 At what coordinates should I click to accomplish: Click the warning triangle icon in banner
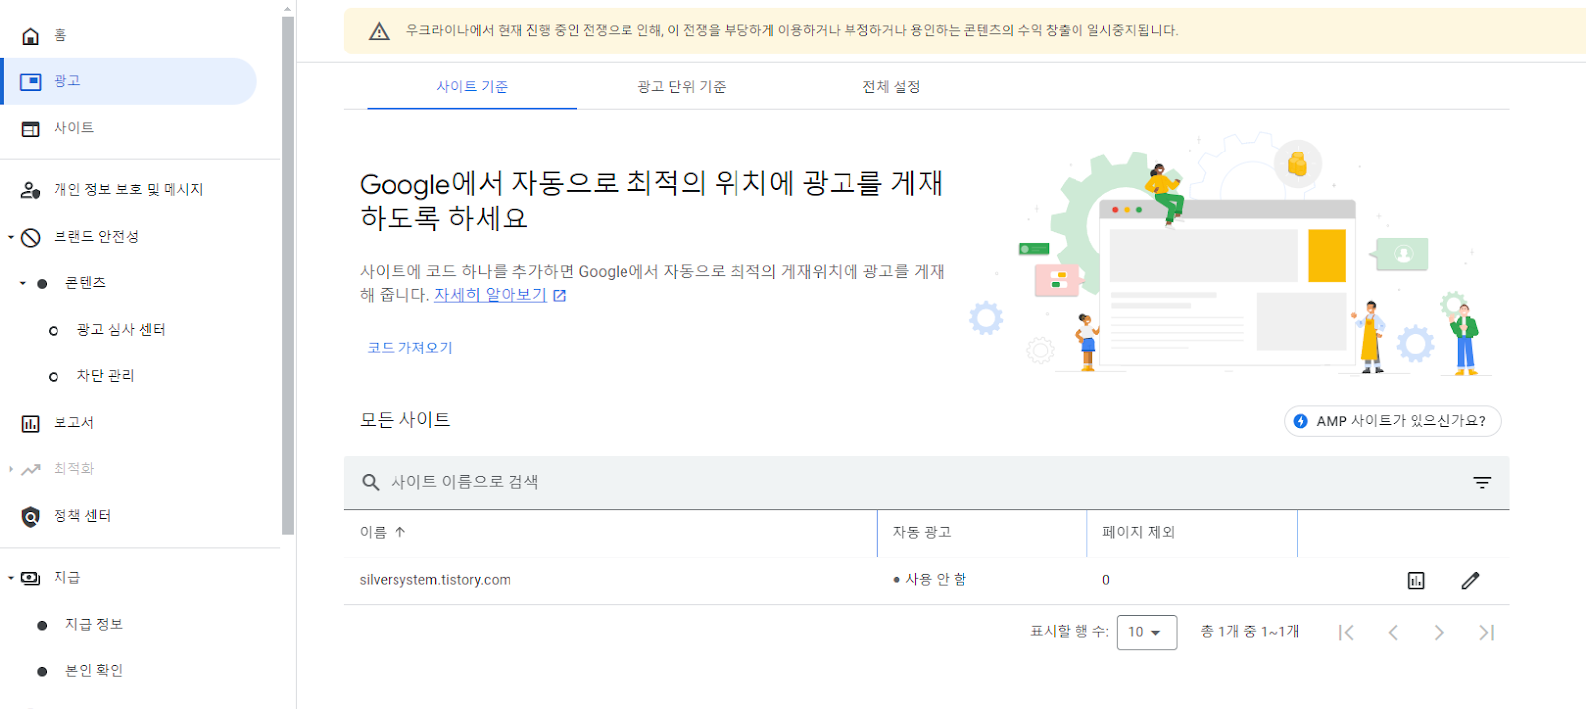coord(379,32)
